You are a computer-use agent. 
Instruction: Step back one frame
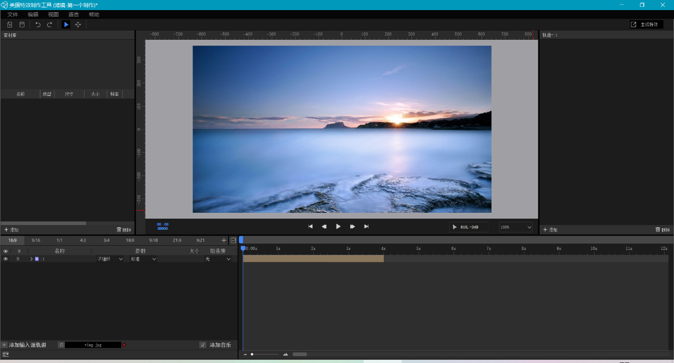pyautogui.click(x=324, y=227)
